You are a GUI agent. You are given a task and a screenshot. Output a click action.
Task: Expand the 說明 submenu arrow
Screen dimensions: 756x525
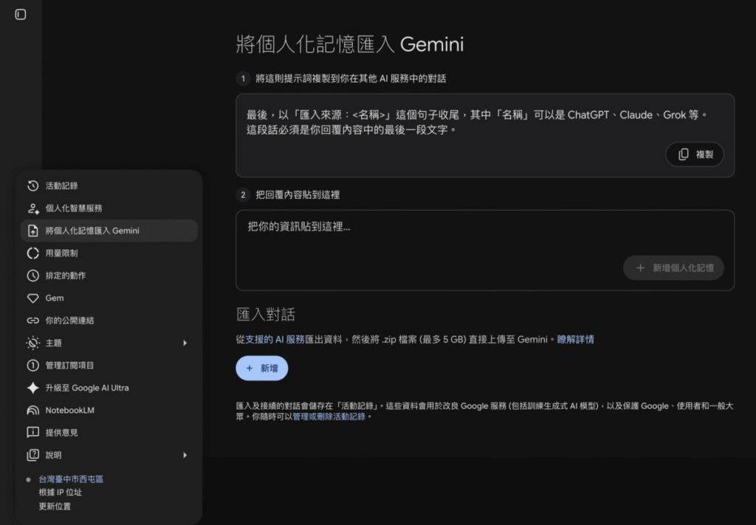click(x=185, y=455)
